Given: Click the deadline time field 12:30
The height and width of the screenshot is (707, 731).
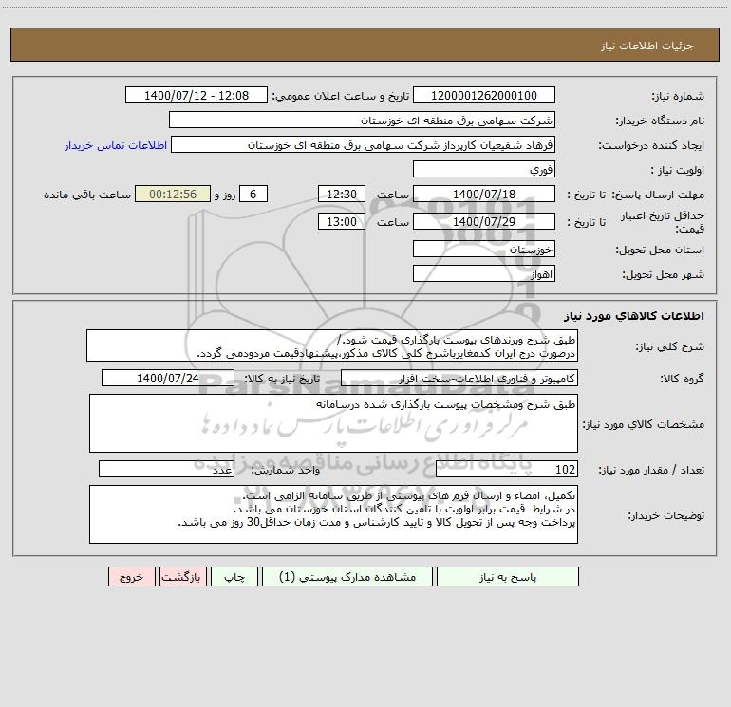Looking at the screenshot, I should [x=341, y=194].
